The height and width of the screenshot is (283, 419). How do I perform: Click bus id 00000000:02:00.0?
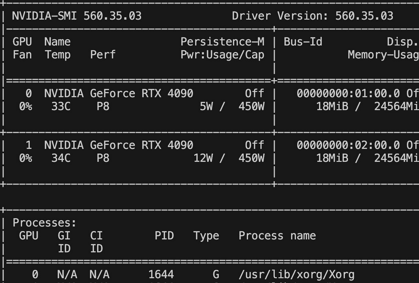pos(348,145)
